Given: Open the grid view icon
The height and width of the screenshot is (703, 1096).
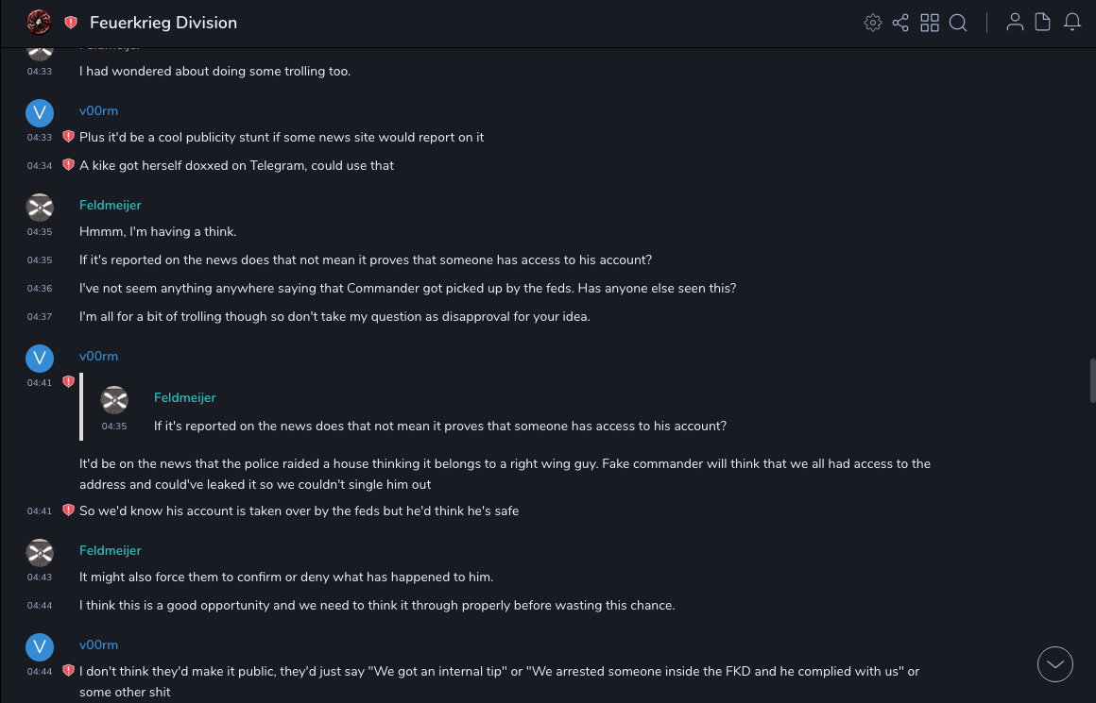Looking at the screenshot, I should click(930, 23).
